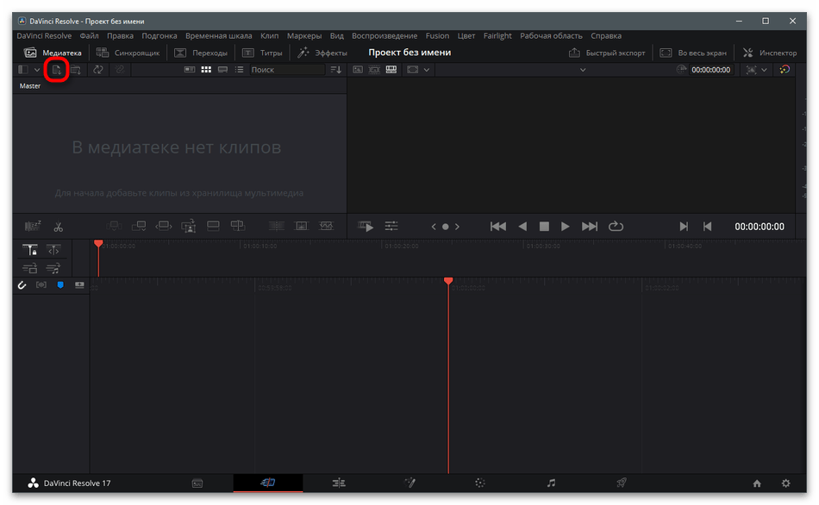The width and height of the screenshot is (819, 505).
Task: Open the Синхрoящик sync bin tab
Action: pyautogui.click(x=128, y=53)
